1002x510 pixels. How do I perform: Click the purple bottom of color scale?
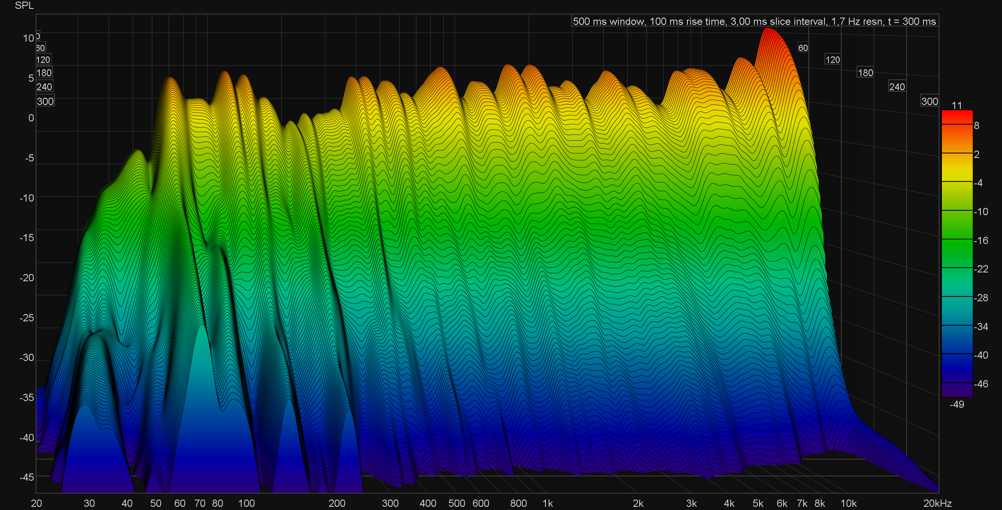pos(957,390)
